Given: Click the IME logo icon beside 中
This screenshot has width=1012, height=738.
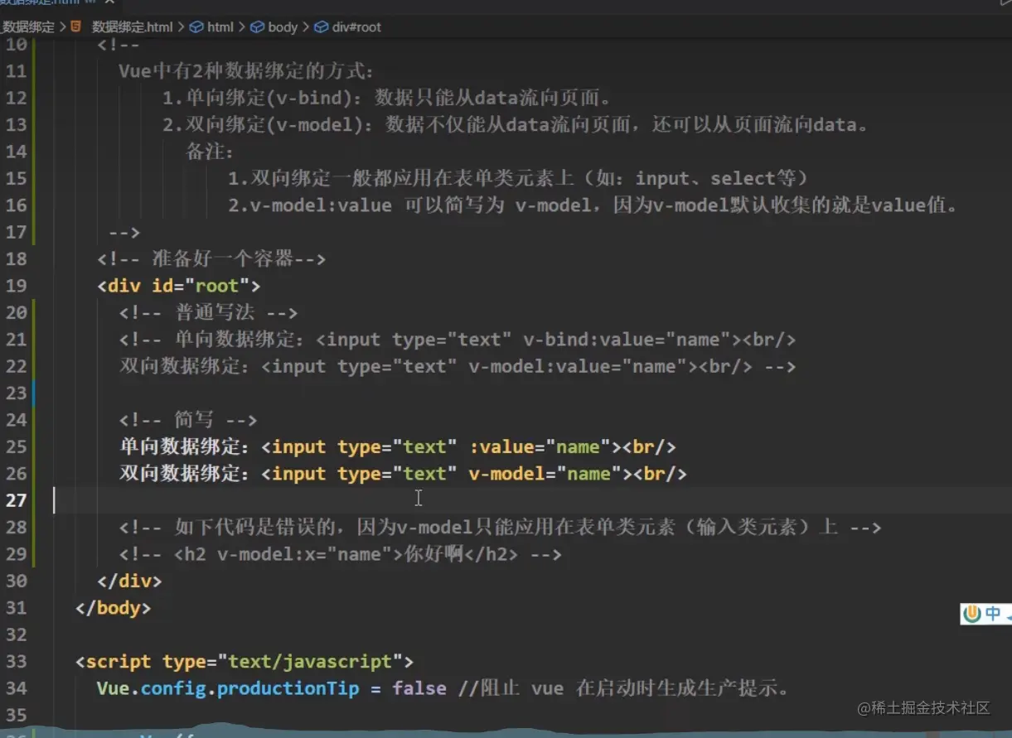Looking at the screenshot, I should (971, 614).
